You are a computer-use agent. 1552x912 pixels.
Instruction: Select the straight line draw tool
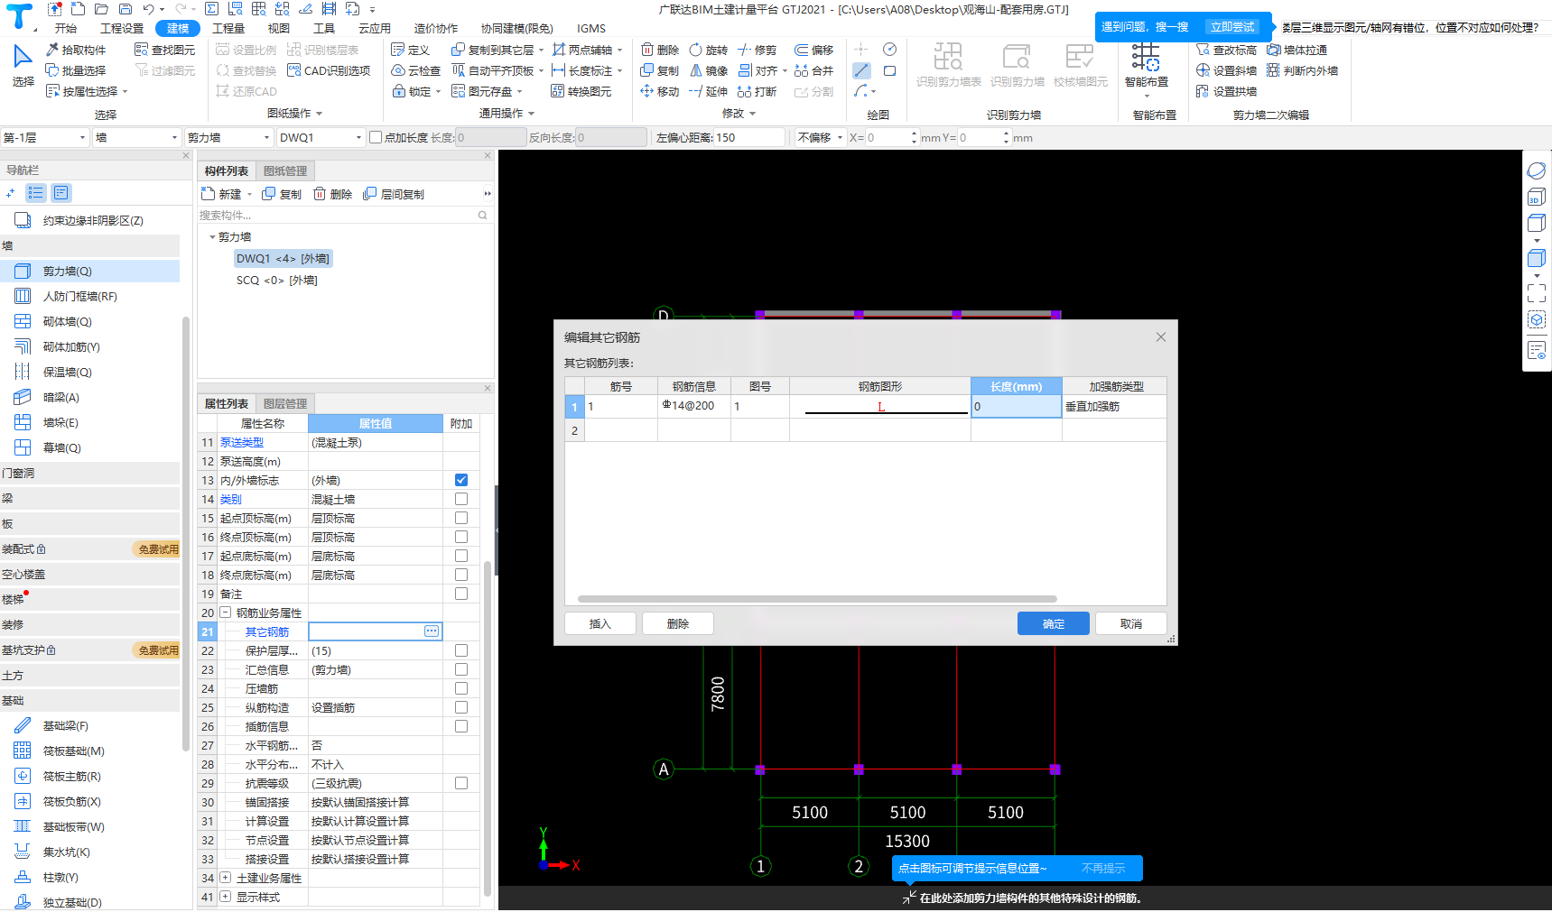coord(861,70)
